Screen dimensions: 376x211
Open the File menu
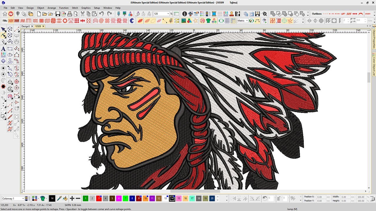tap(5, 8)
